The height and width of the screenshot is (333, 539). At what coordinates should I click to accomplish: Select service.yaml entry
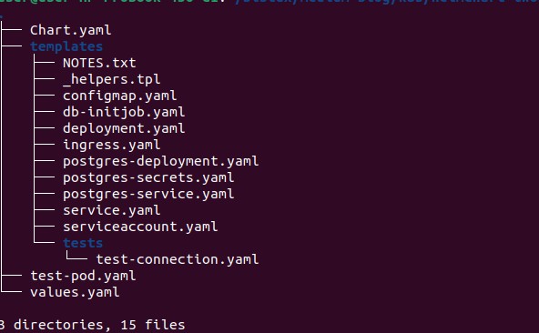[112, 210]
